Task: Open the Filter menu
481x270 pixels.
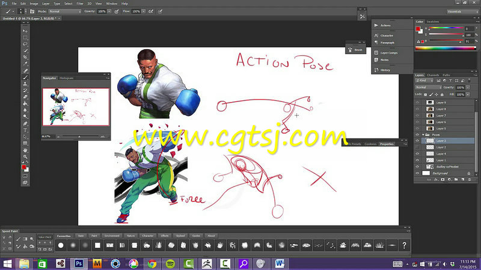Action: point(80,4)
